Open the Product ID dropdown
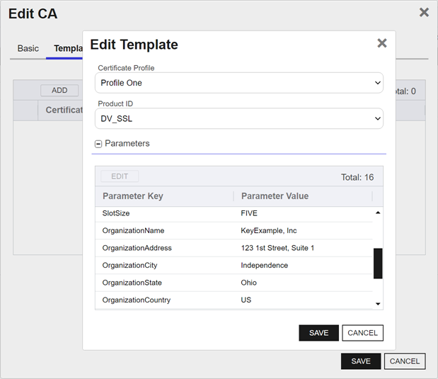 pos(238,118)
